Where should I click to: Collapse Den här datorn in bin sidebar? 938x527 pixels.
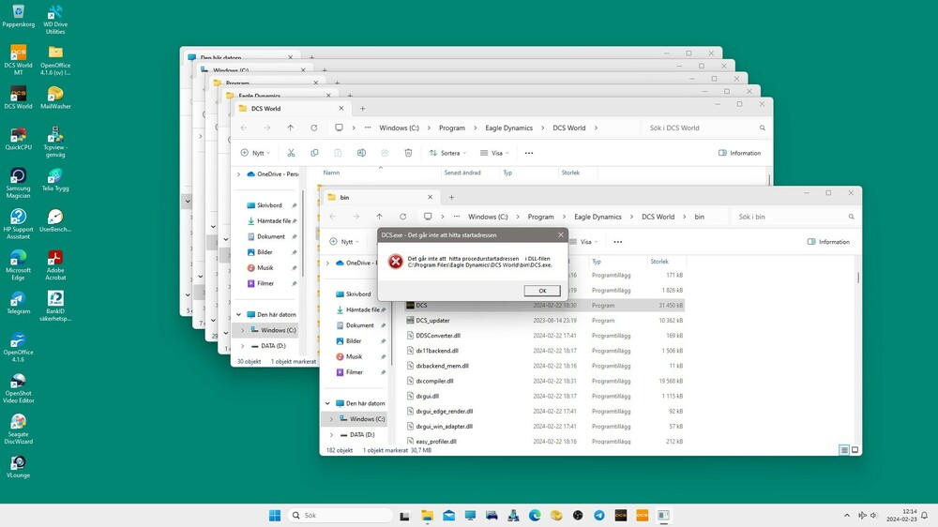tap(327, 403)
